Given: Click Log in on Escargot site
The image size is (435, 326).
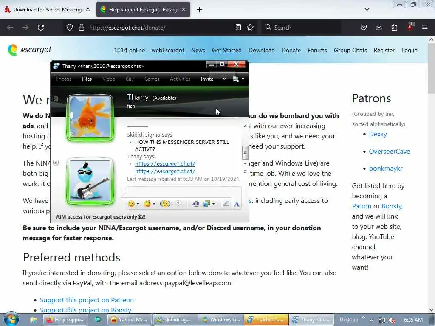Looking at the screenshot, I should pyautogui.click(x=410, y=50).
